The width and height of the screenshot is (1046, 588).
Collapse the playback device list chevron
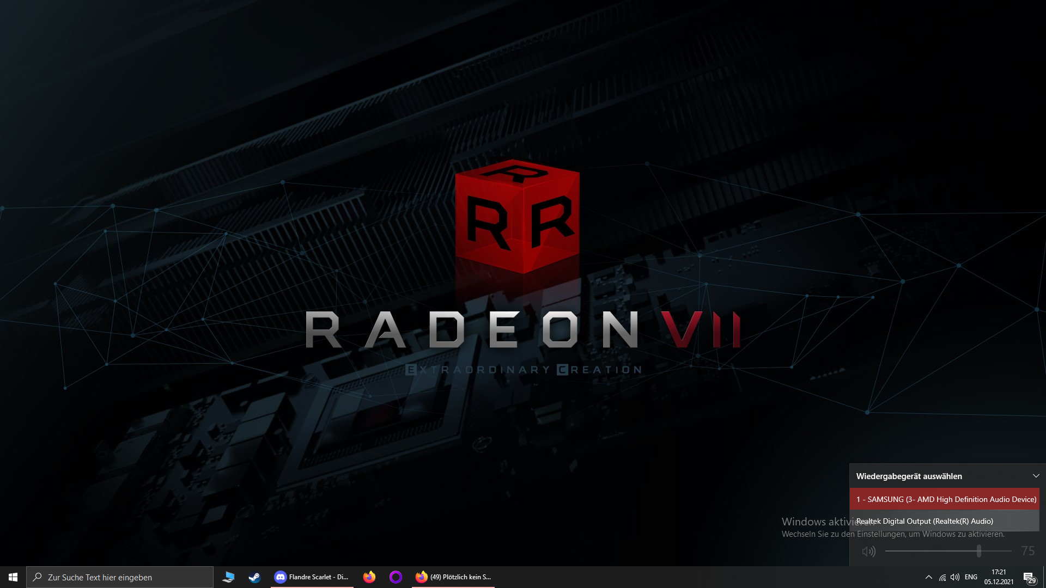pyautogui.click(x=1036, y=476)
